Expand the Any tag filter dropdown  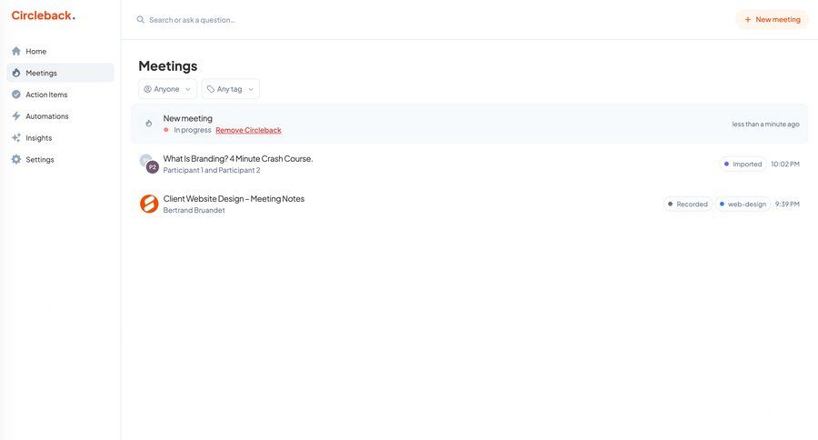[x=230, y=89]
